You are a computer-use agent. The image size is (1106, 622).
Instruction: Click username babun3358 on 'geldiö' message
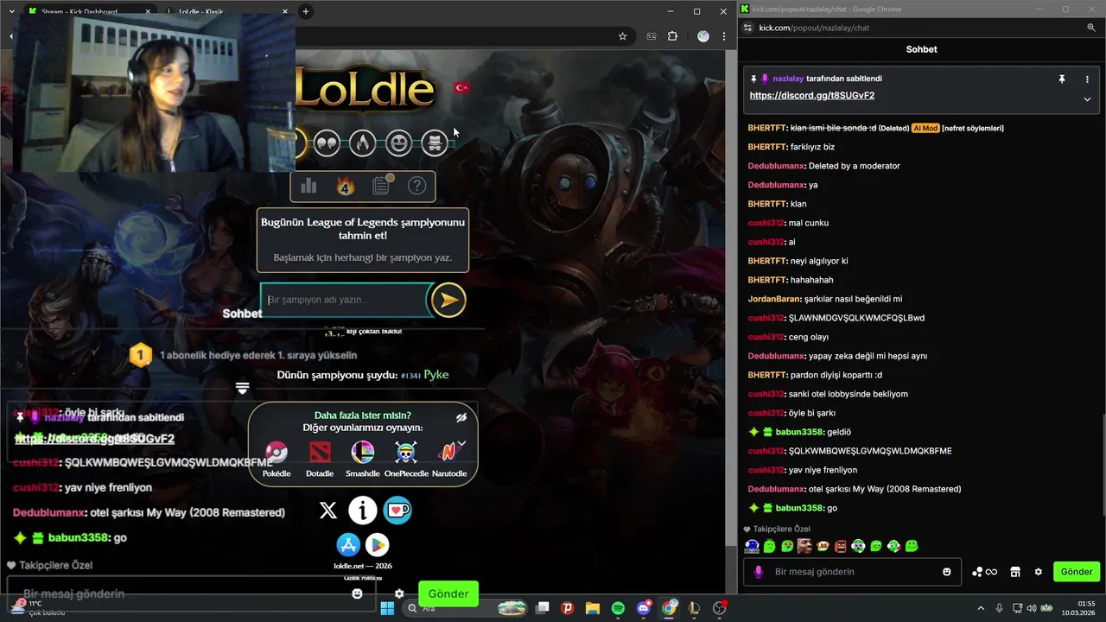click(799, 432)
